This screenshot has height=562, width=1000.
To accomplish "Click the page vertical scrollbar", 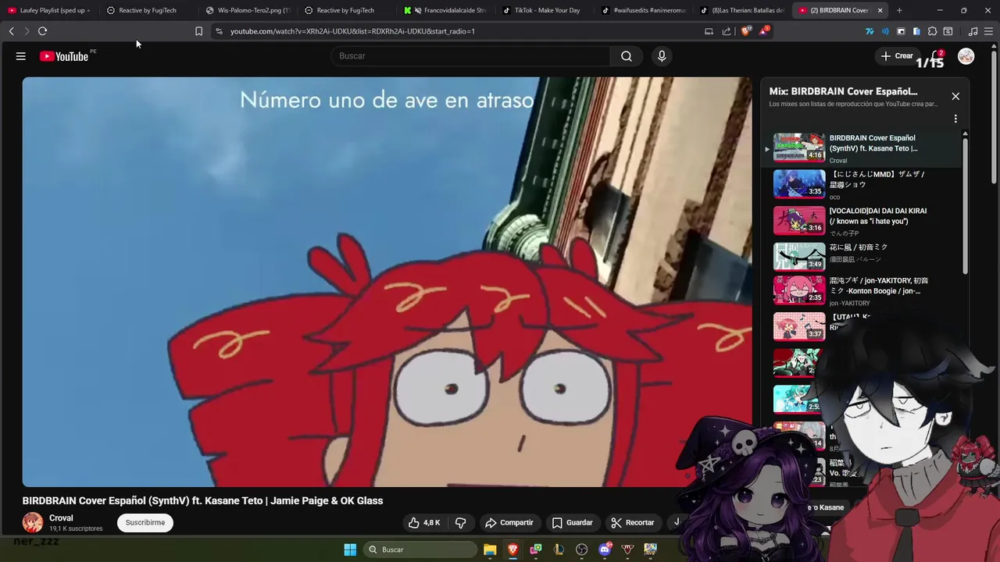I will click(995, 117).
